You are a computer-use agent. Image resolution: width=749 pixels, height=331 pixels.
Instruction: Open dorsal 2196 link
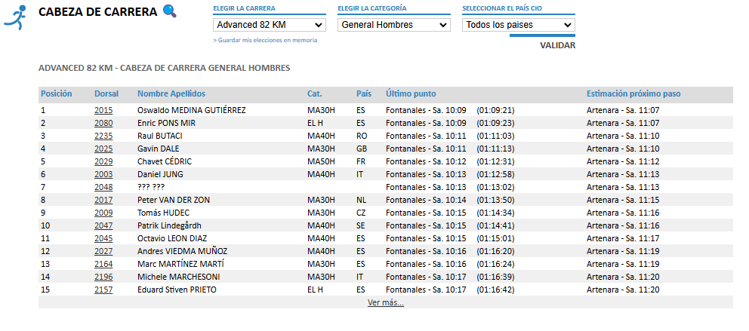[103, 277]
